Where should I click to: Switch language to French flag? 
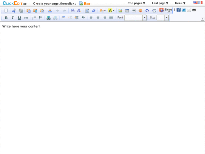(200, 3)
